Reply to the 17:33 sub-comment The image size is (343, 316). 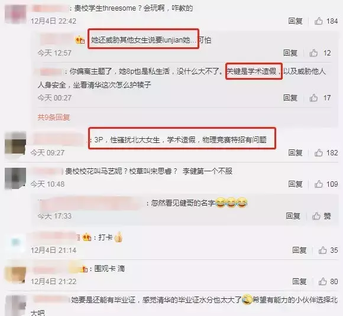pyautogui.click(x=293, y=216)
